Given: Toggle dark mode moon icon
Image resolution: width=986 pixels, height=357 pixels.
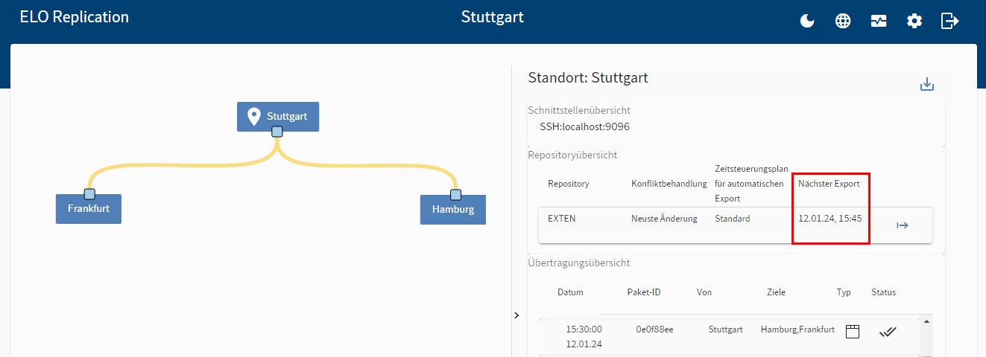Looking at the screenshot, I should coord(807,21).
